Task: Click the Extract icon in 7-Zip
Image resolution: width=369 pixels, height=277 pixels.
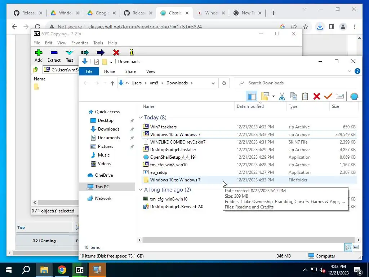Action: pyautogui.click(x=54, y=53)
